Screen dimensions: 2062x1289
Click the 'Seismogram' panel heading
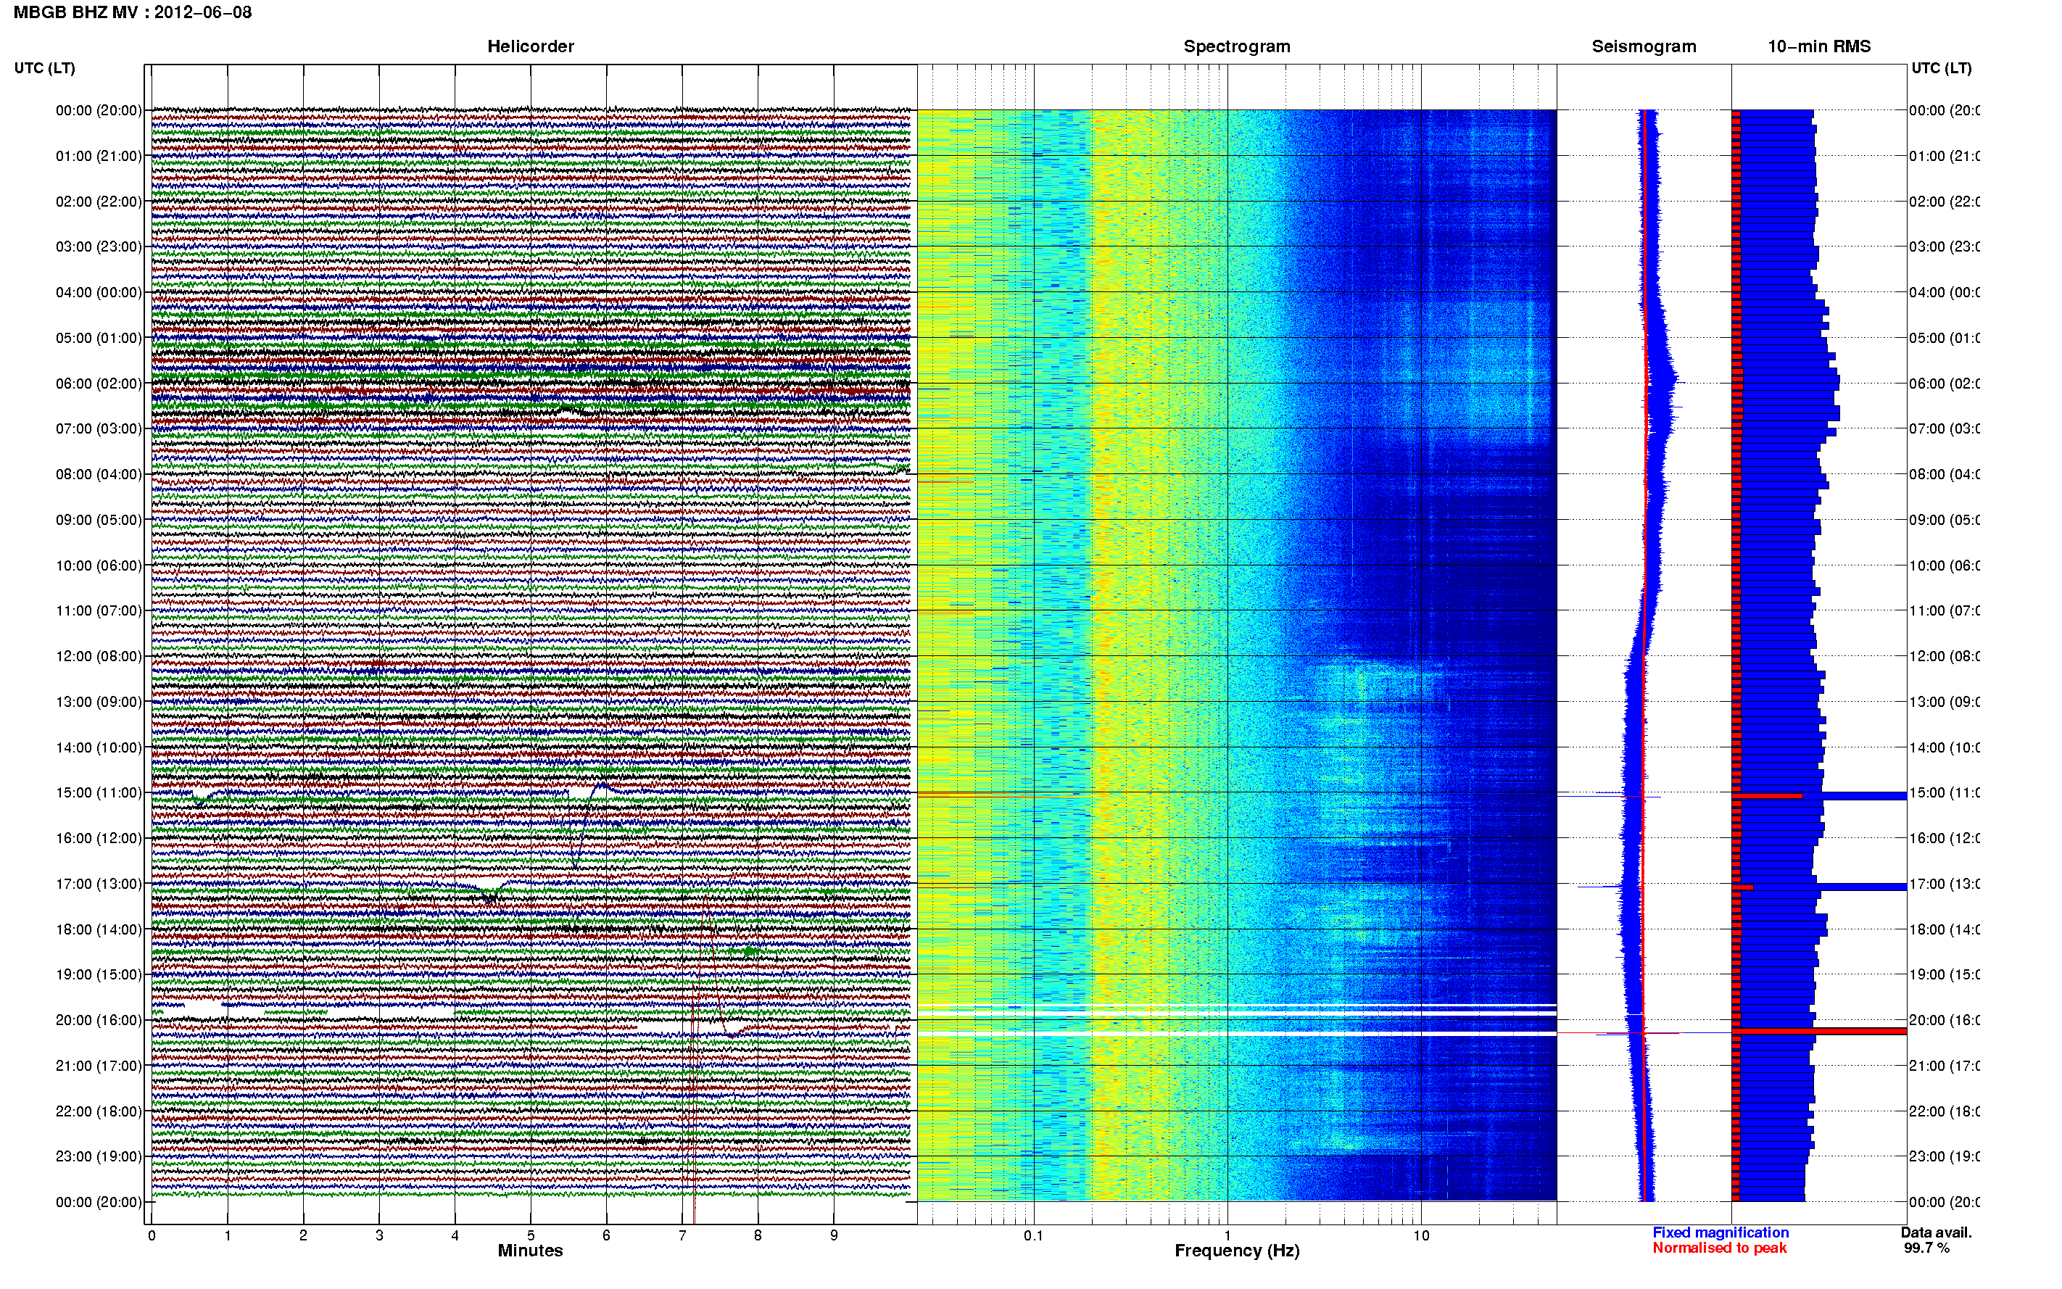[1644, 46]
